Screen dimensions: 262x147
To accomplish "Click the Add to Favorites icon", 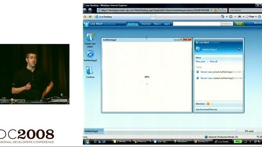I will click(90, 16).
